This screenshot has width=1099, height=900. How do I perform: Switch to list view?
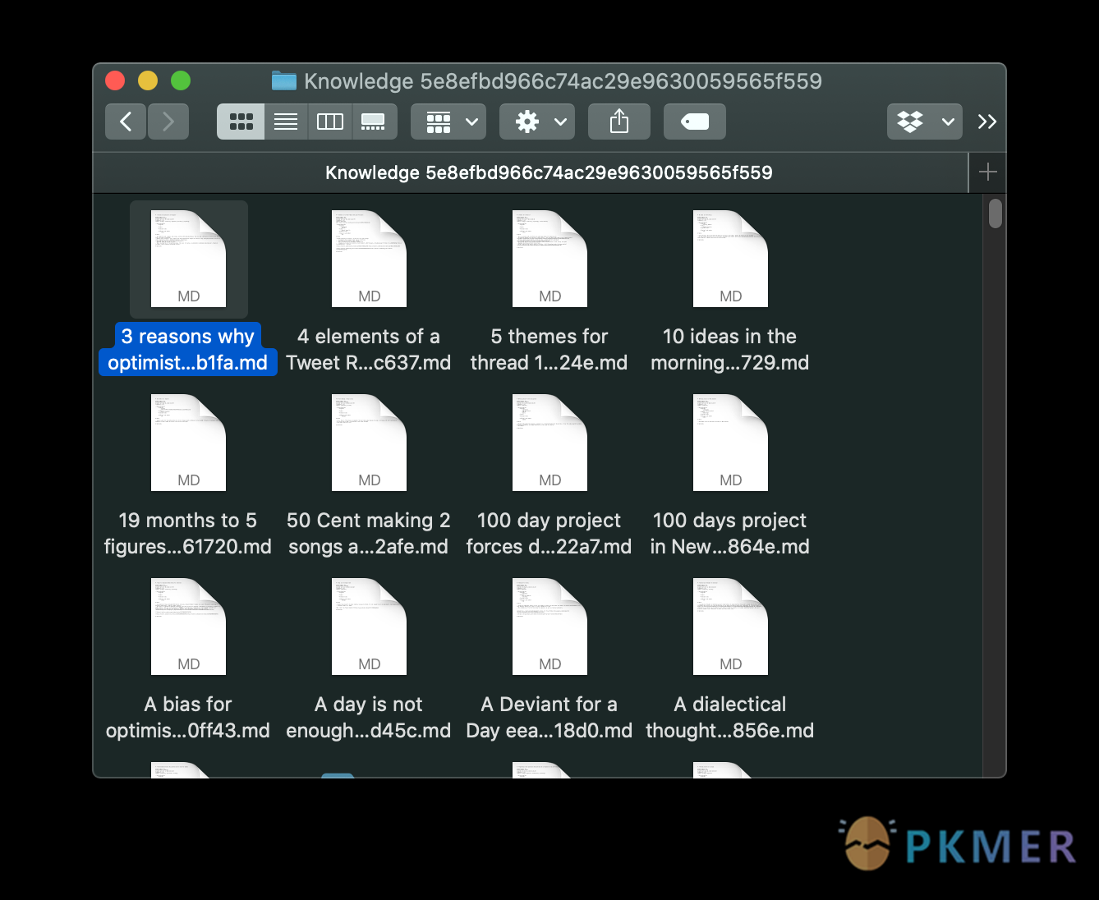pos(286,122)
